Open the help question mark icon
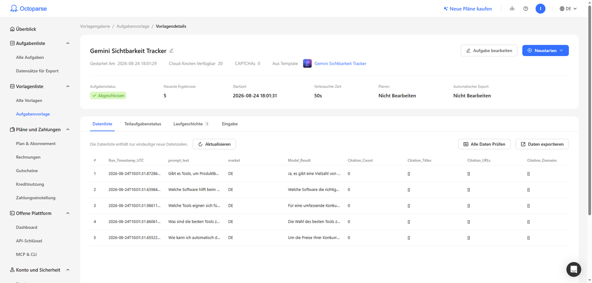592x283 pixels. pyautogui.click(x=526, y=8)
